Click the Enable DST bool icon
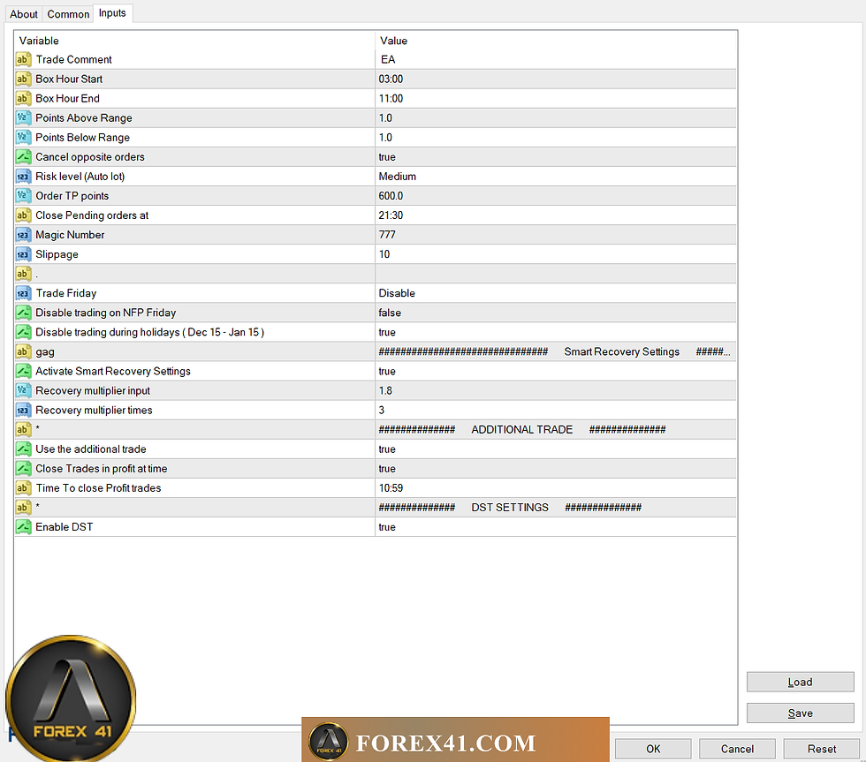Image resolution: width=866 pixels, height=762 pixels. click(x=23, y=527)
